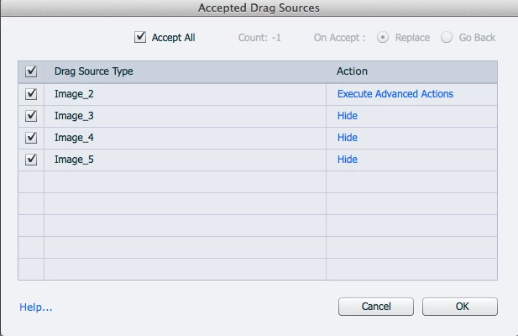
Task: Uncheck the Image_3 row checkbox
Action: click(32, 116)
